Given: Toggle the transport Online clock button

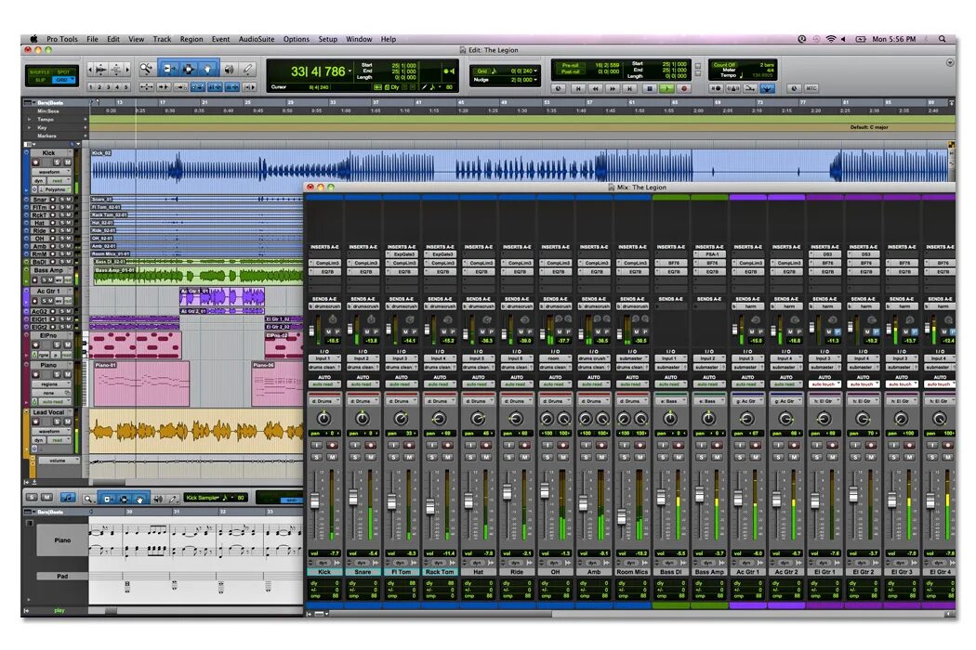Looking at the screenshot, I should pos(559,88).
